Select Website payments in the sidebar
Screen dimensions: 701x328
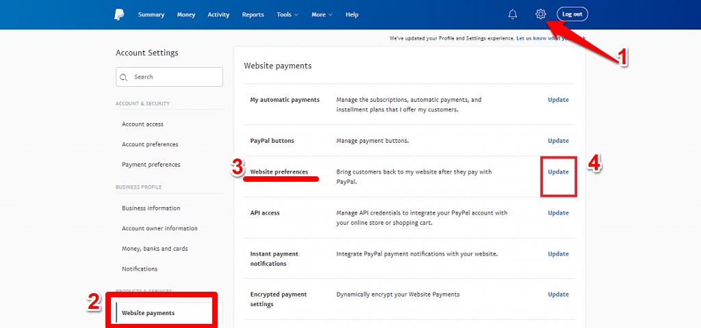pyautogui.click(x=148, y=313)
